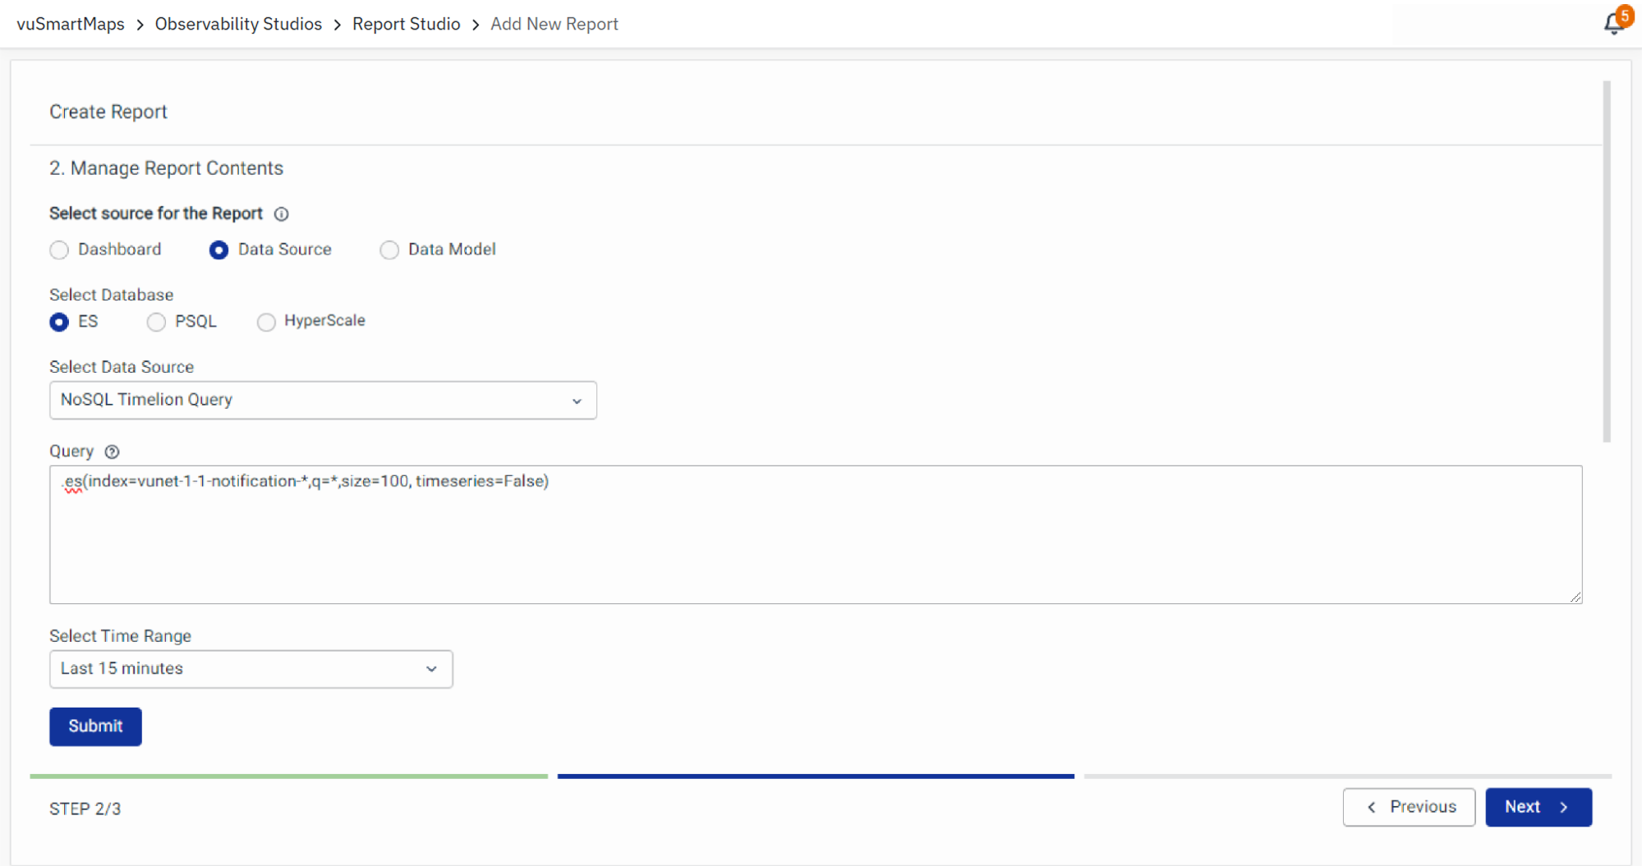Viewport: 1642px width, 866px height.
Task: Choose the Data Model source option
Action: [389, 250]
